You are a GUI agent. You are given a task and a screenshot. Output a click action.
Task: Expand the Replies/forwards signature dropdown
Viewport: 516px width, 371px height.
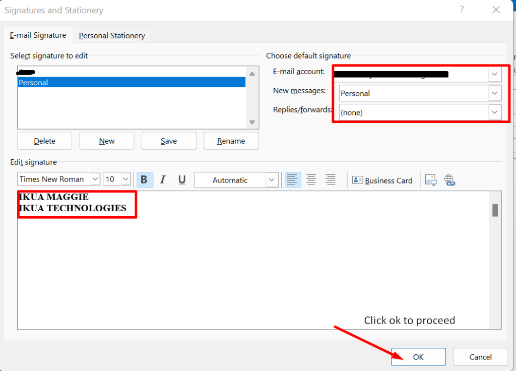click(495, 112)
